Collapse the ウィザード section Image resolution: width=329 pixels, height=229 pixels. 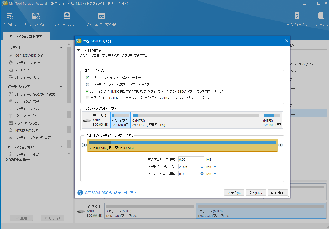tap(61, 48)
